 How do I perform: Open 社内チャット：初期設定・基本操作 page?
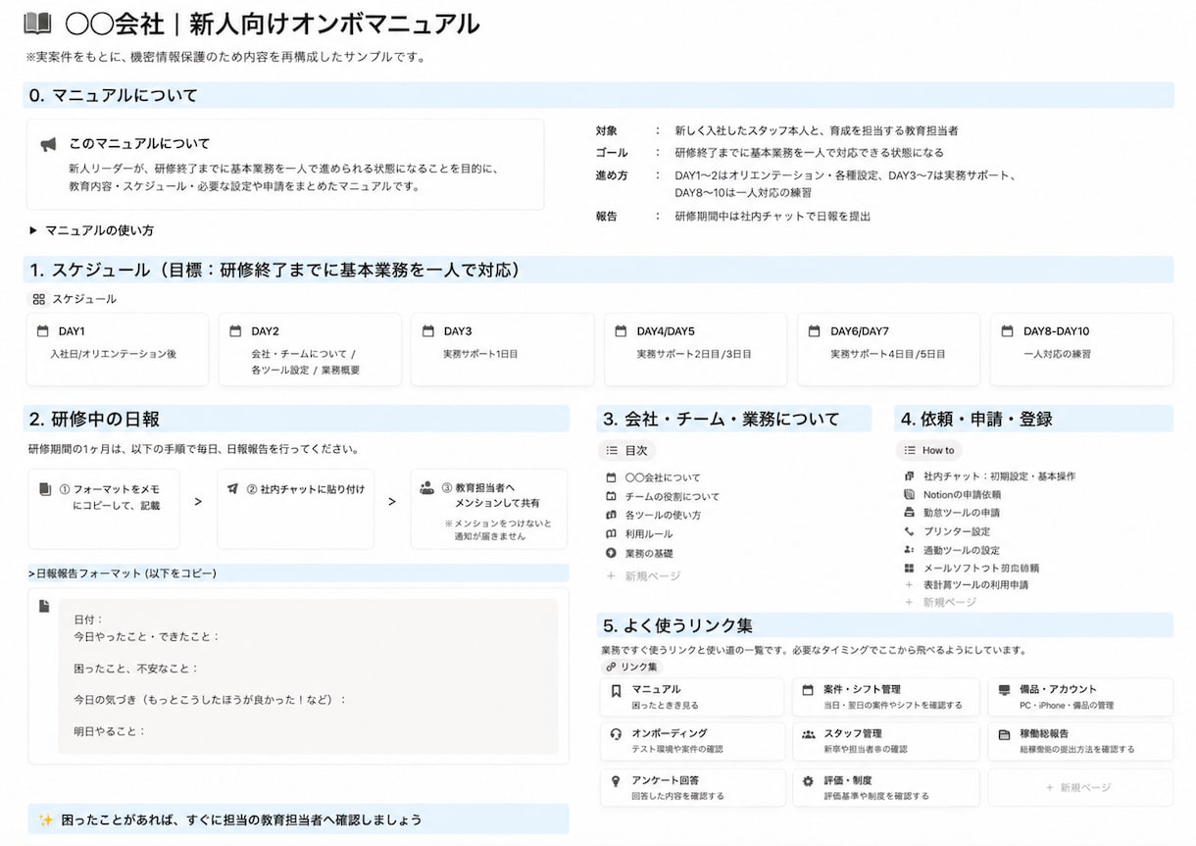(x=999, y=476)
